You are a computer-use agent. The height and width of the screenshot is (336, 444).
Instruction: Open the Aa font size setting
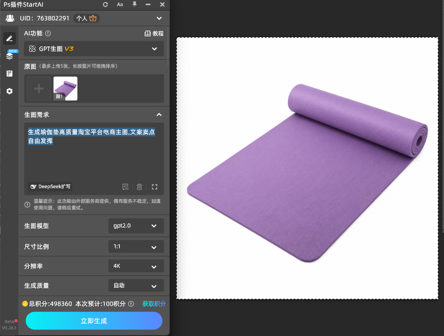point(120,4)
